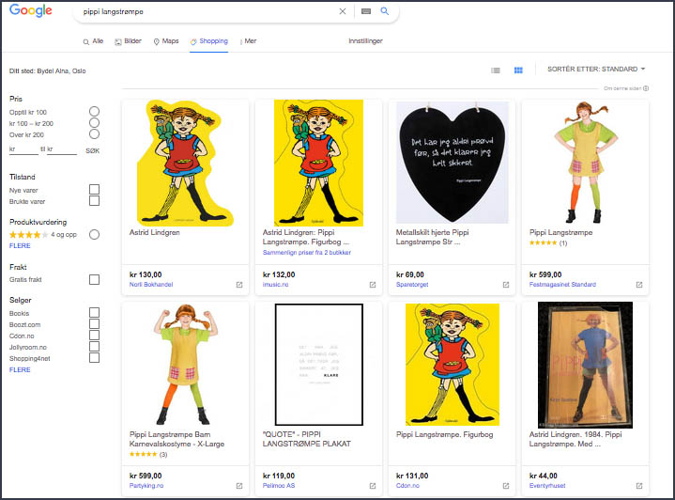Click the Ditt sted: Bydel Alna, Oslo text
This screenshot has height=500, width=675.
[47, 71]
